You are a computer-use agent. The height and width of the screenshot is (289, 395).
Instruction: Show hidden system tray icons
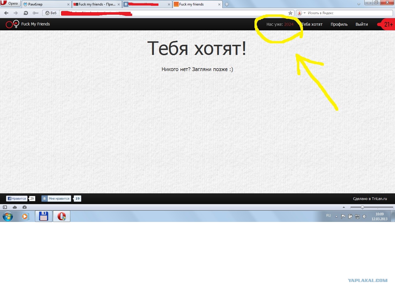click(x=336, y=216)
